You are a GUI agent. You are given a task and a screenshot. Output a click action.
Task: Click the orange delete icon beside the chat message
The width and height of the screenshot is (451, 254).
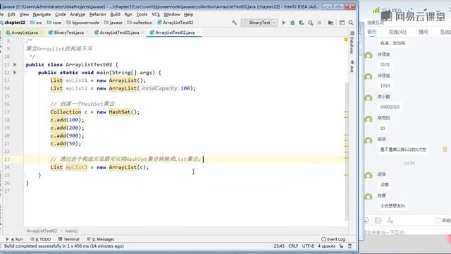(x=445, y=149)
